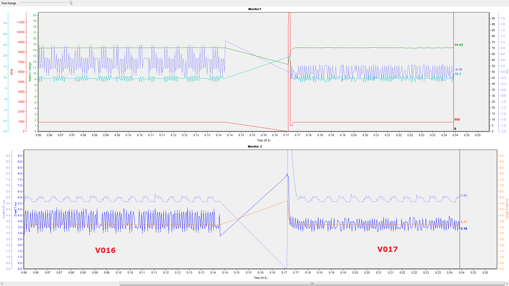Click the Target Dwell ms axis label
Screen dimensions: 509x286
(x=507, y=209)
